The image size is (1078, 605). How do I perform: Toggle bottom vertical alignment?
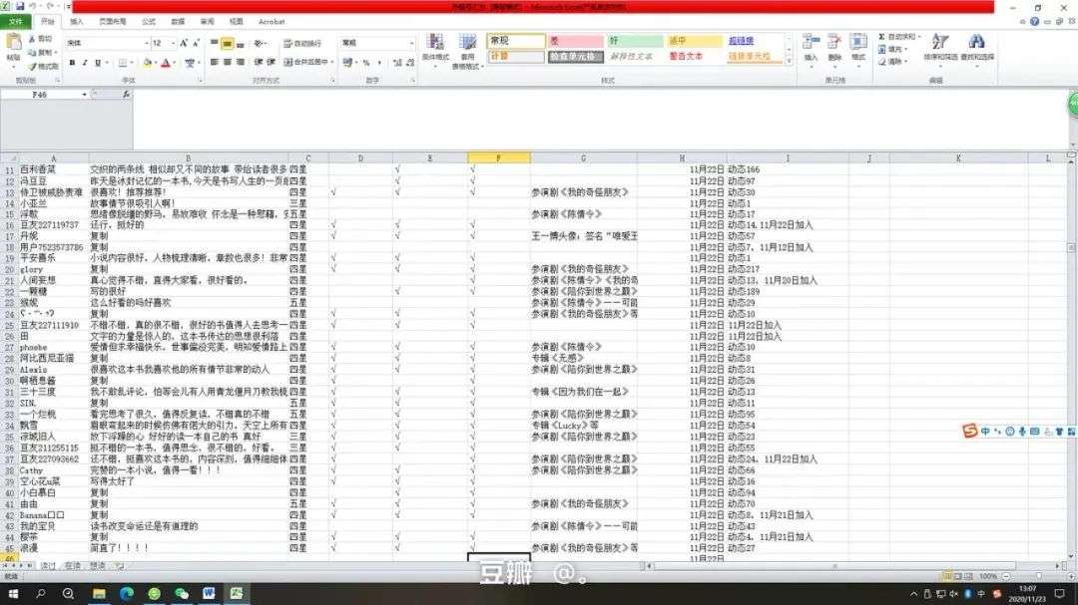click(x=240, y=43)
